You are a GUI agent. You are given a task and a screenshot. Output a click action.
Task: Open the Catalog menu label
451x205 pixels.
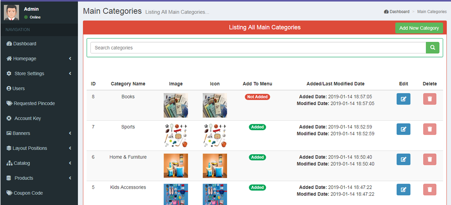pyautogui.click(x=22, y=163)
